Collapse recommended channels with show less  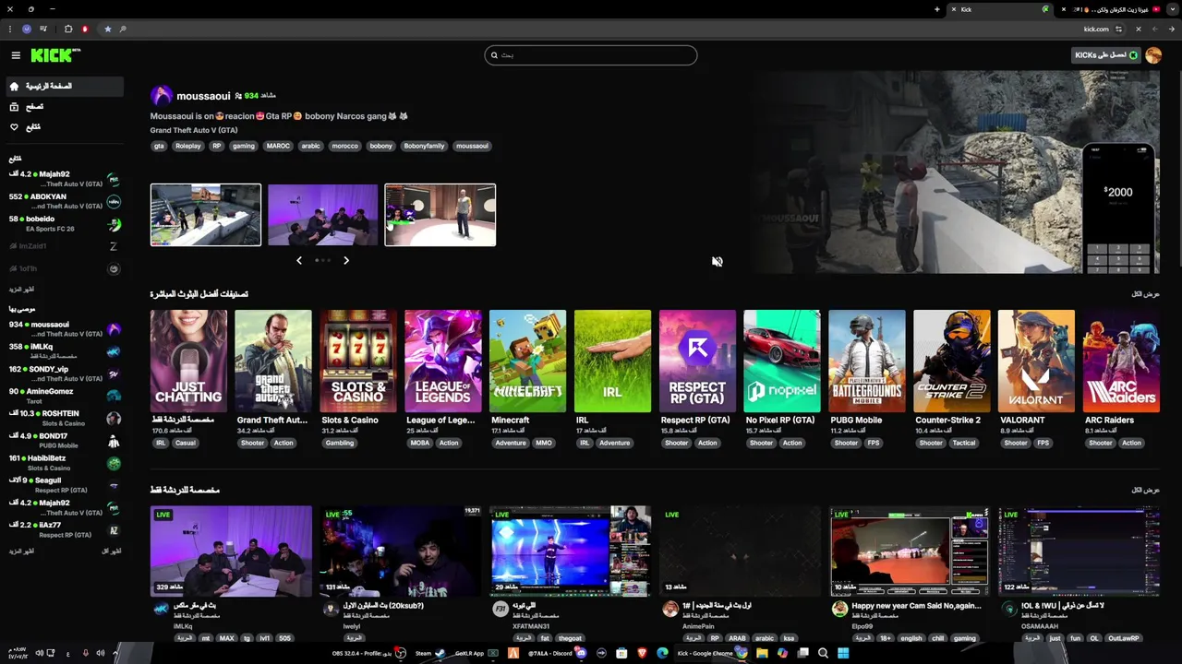(111, 551)
